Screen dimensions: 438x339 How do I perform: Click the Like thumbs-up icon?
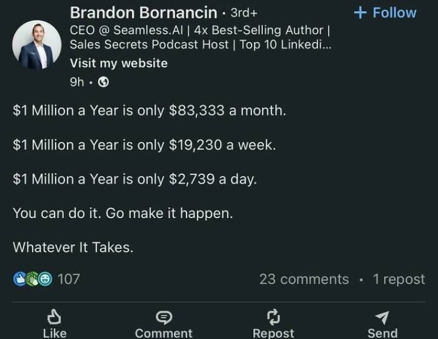click(54, 317)
